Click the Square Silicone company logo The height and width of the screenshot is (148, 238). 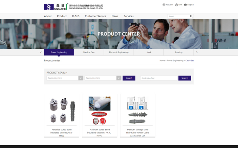point(73,7)
